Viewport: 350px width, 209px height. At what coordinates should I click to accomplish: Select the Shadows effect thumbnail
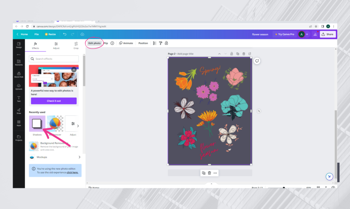(37, 124)
